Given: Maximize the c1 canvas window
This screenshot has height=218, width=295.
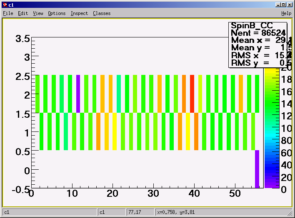Looking at the screenshot, I should tap(284, 5).
